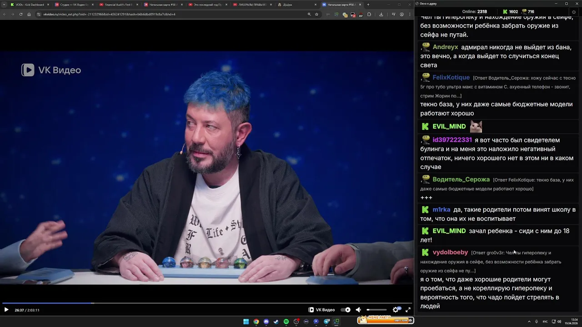Open Telegram from the taskbar
Image resolution: width=582 pixels, height=327 pixels.
point(326,322)
